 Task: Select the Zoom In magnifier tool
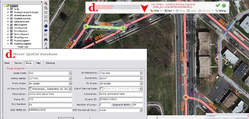point(46,3)
